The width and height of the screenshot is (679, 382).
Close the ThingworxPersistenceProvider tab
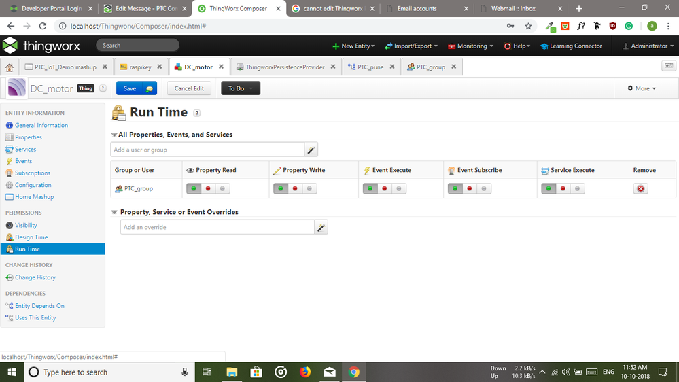pyautogui.click(x=332, y=67)
